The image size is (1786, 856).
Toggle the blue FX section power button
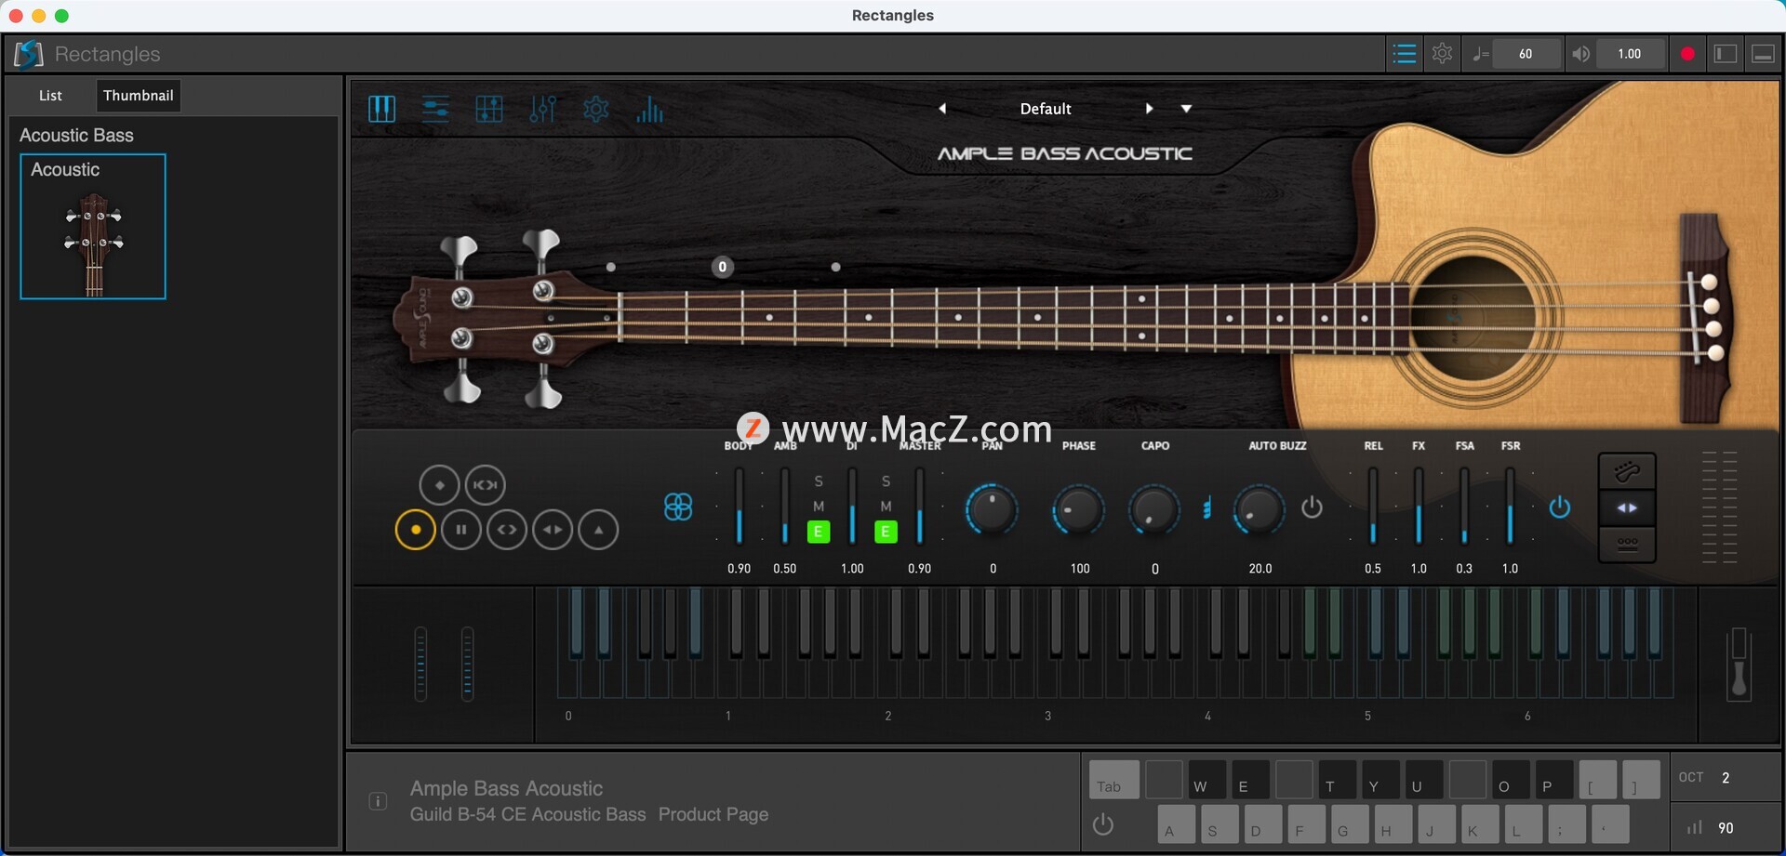(1560, 507)
